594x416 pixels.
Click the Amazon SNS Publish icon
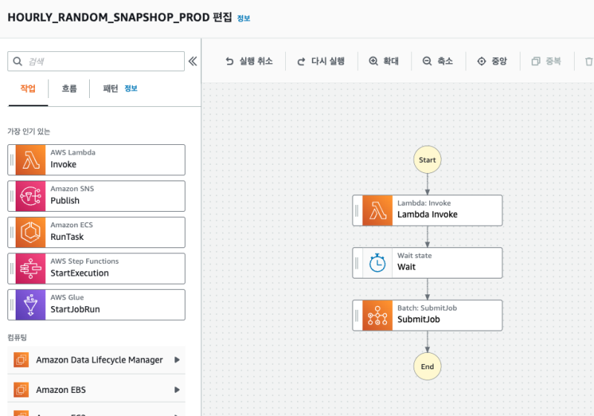pyautogui.click(x=31, y=196)
